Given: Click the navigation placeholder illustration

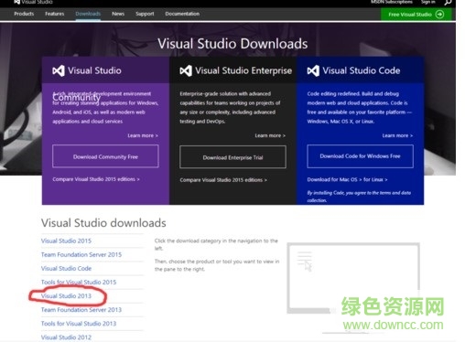Looking at the screenshot, I should click(x=353, y=278).
